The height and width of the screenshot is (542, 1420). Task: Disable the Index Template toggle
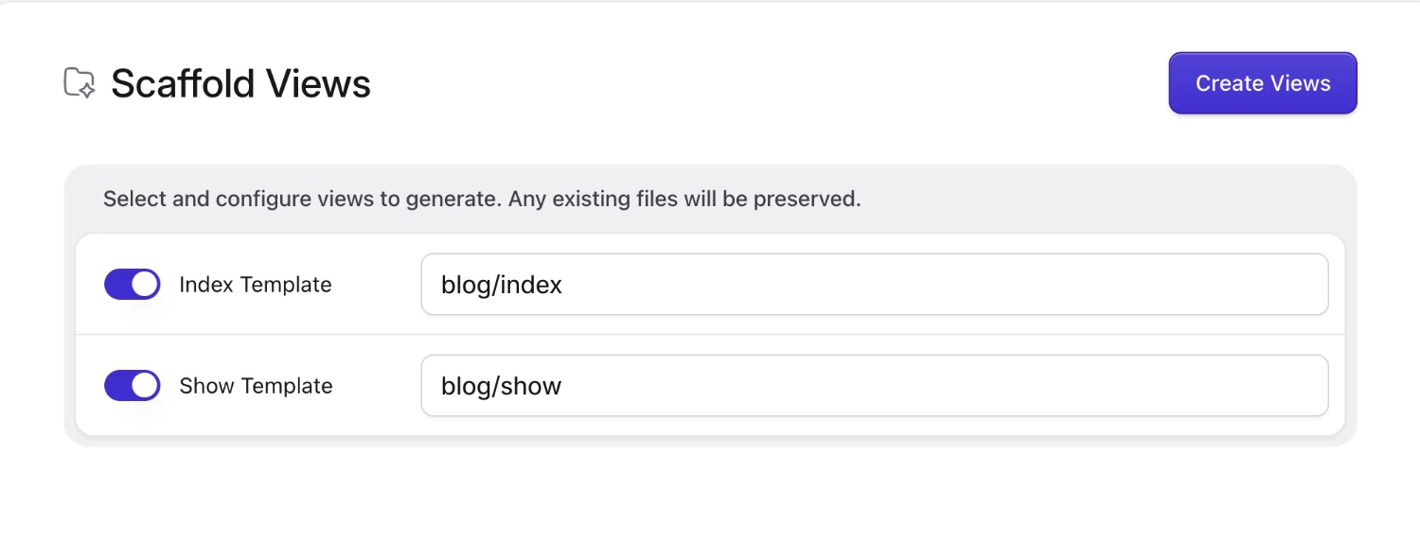[x=132, y=284]
